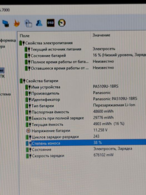Click the value 676102 mW

pyautogui.click(x=103, y=155)
